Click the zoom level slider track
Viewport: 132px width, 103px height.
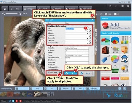click(x=11, y=13)
